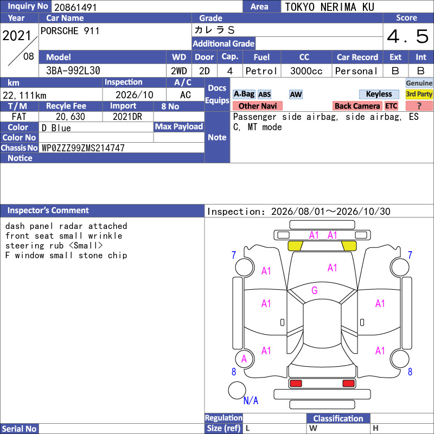Click the Keyless equipment badge
434x434 pixels.
(x=379, y=94)
